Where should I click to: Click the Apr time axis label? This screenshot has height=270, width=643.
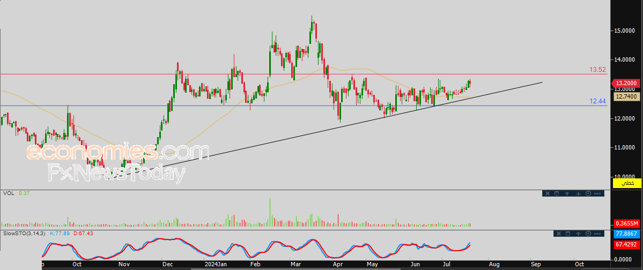tap(337, 264)
